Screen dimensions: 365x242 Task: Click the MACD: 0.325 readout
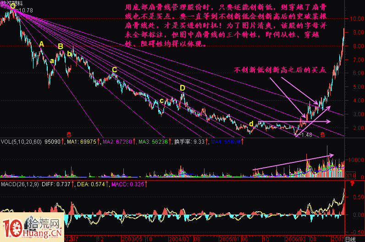(x=127, y=184)
